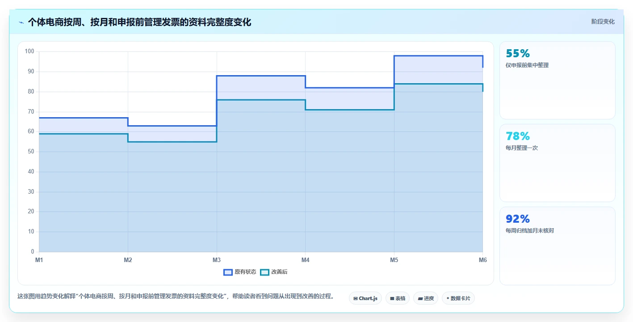Click the M6 x-axis label
The height and width of the screenshot is (322, 633).
(482, 260)
